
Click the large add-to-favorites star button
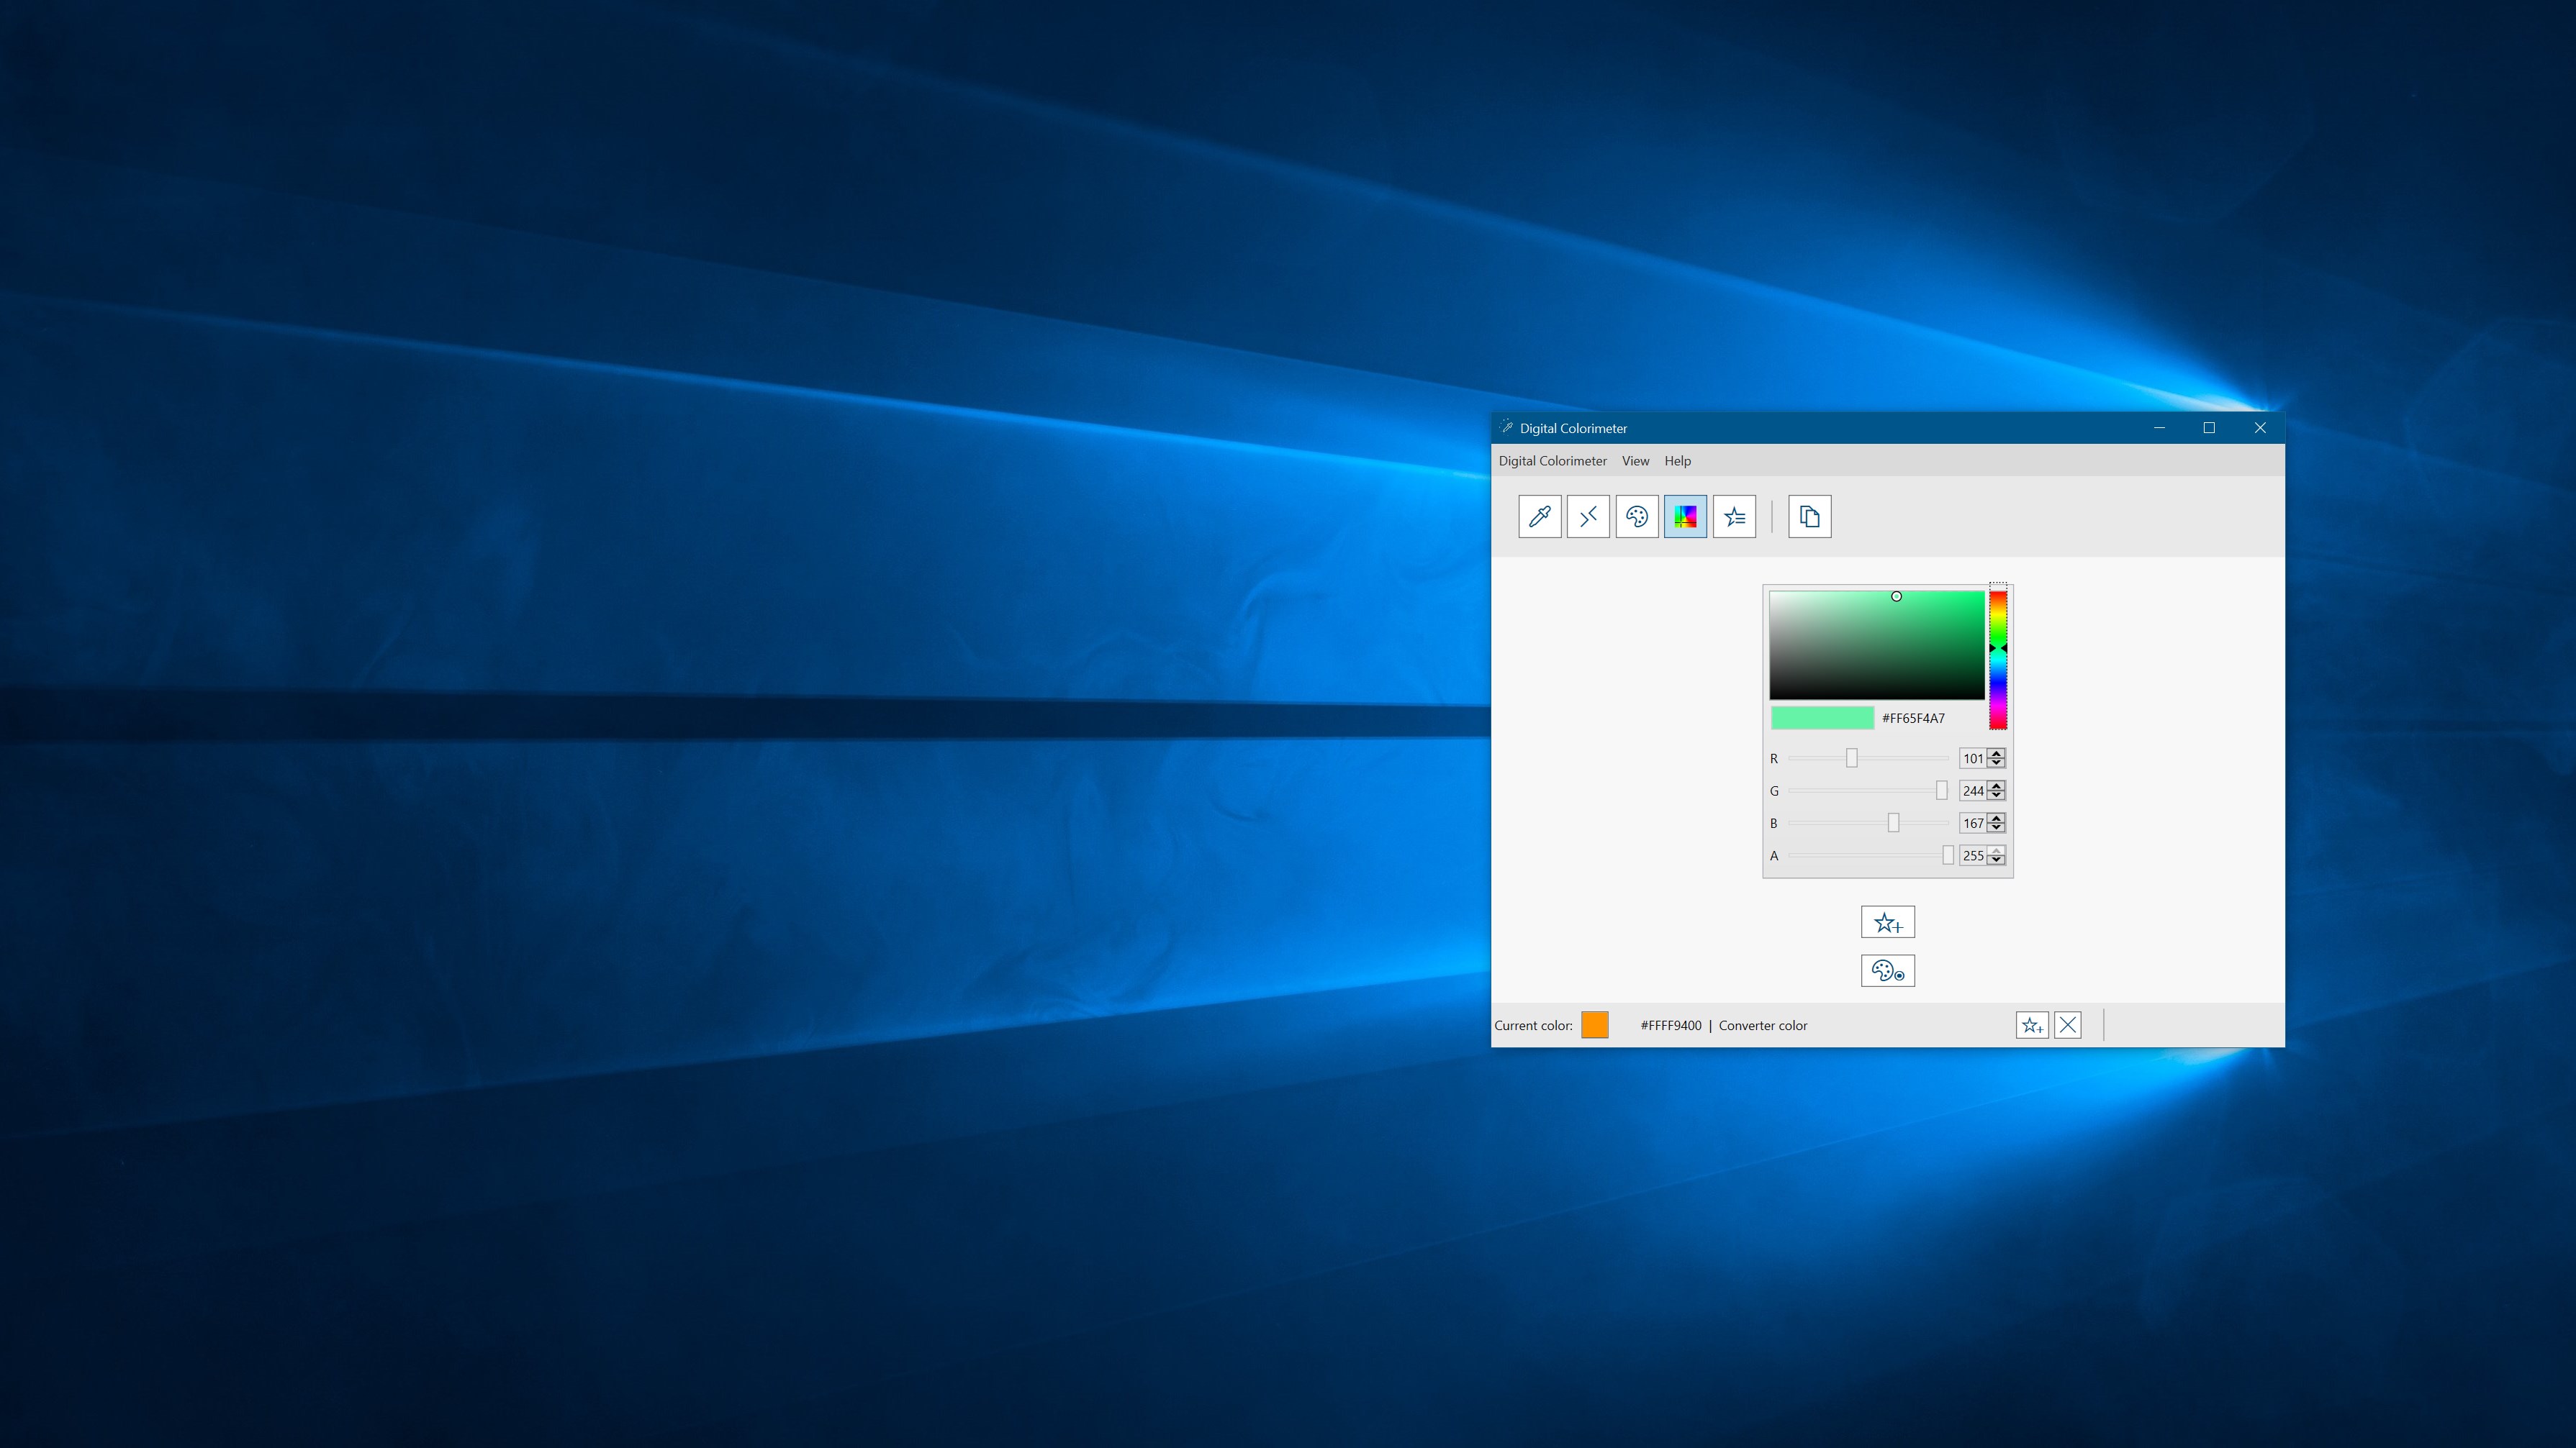coord(1887,922)
